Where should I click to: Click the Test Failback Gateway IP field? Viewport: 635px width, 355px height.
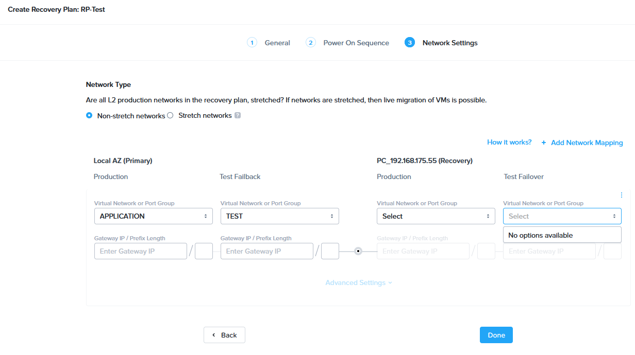267,251
